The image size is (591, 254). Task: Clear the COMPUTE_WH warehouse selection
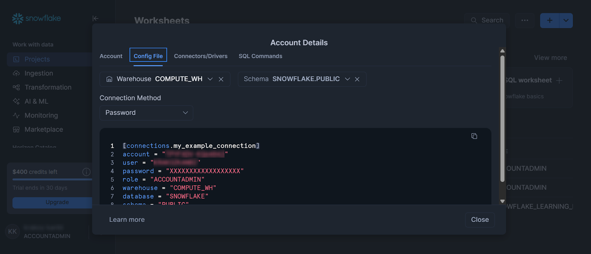pyautogui.click(x=221, y=79)
